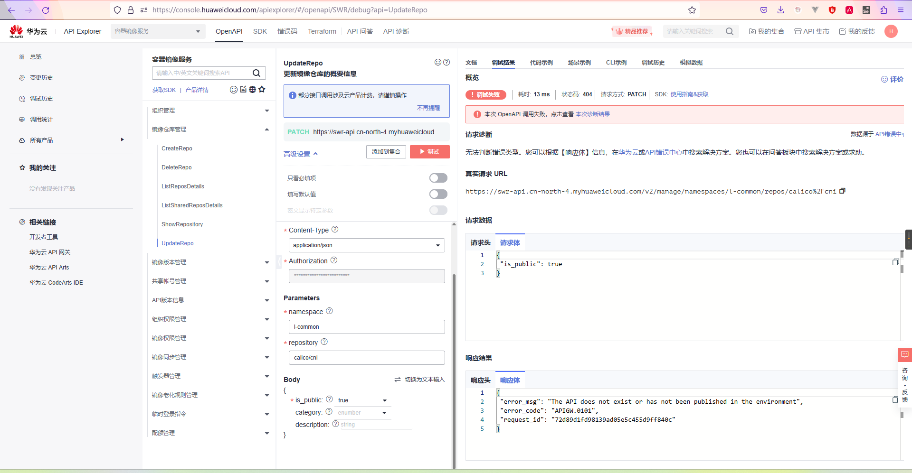The height and width of the screenshot is (473, 912).
Task: Click the namespace input field
Action: (x=367, y=327)
